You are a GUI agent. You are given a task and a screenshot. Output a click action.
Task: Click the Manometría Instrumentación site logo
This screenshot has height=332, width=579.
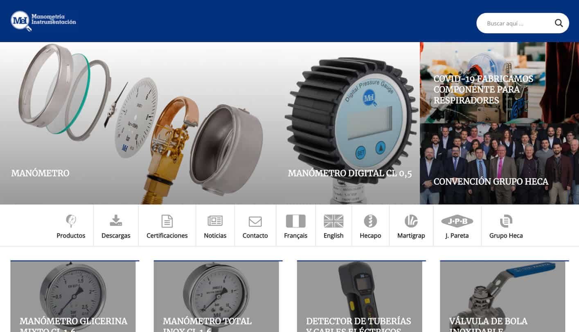[x=43, y=20]
